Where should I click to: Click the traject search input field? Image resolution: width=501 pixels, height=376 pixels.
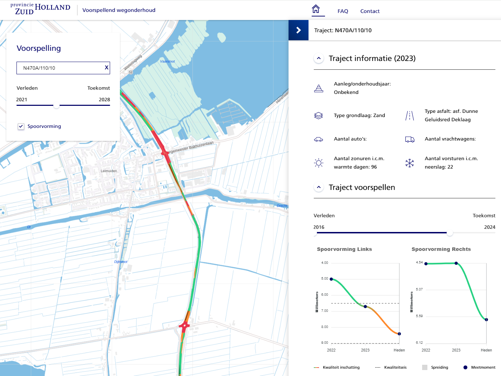click(60, 68)
